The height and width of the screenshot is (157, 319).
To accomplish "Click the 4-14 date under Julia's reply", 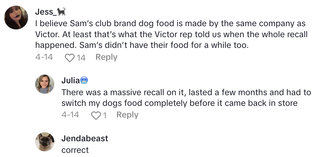I will point(70,115).
